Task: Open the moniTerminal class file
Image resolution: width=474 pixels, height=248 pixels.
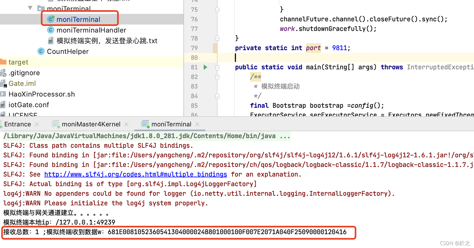Action: pyautogui.click(x=78, y=19)
